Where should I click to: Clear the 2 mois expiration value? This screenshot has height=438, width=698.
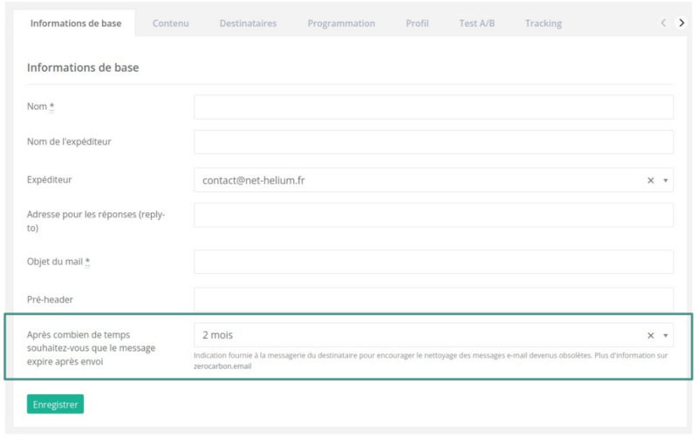coord(650,336)
